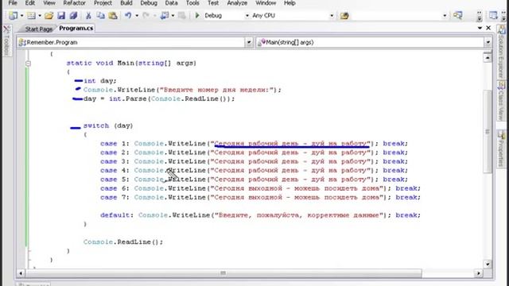Viewport: 509px width, 286px height.
Task: Open the File menu
Action: [x=13, y=3]
